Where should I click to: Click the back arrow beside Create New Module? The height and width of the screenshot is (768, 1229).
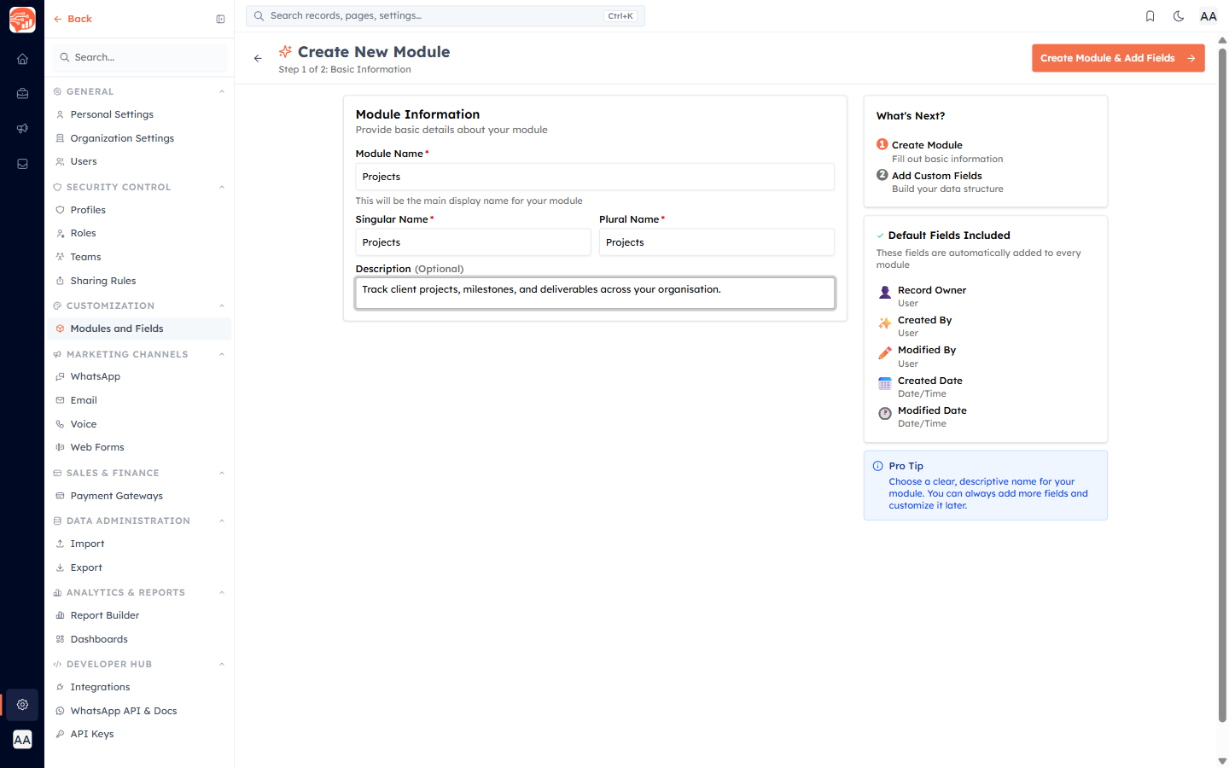[x=258, y=58]
